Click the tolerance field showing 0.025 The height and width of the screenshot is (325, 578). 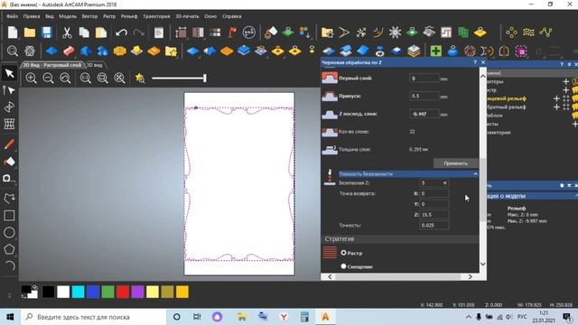click(434, 225)
